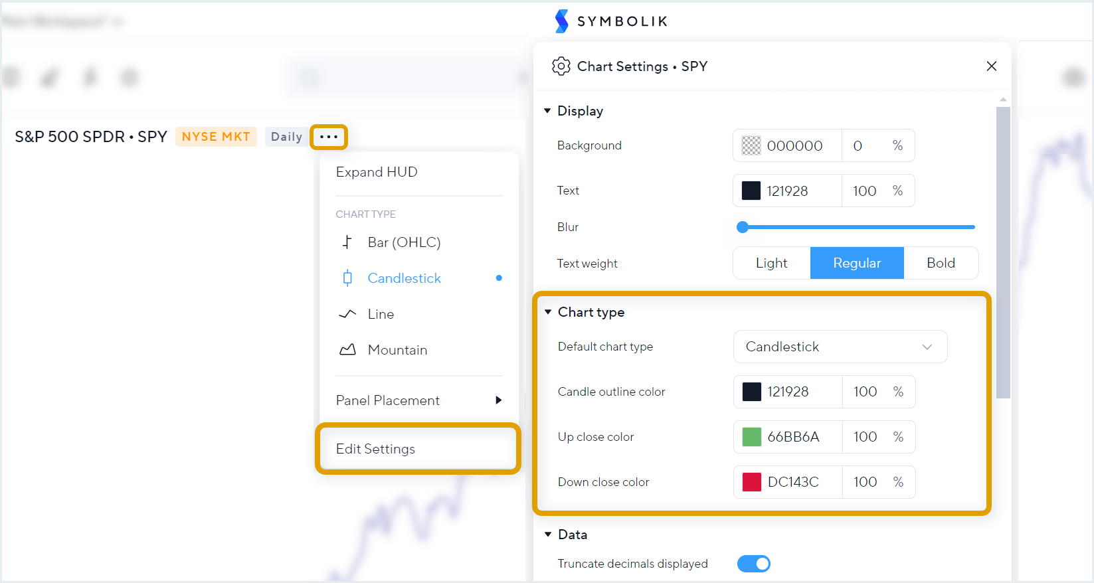1094x583 pixels.
Task: Click the Up close opacity field
Action: [879, 437]
